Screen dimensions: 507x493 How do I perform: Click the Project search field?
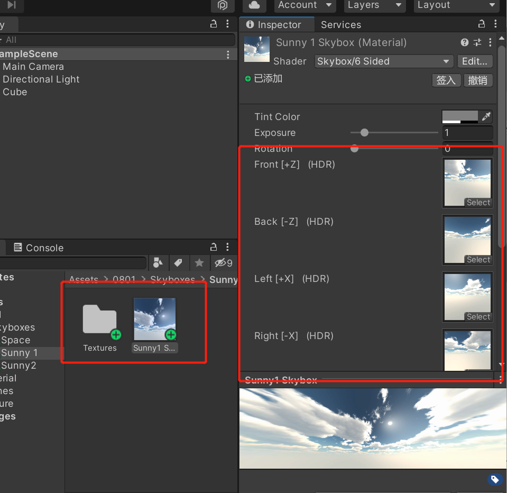click(x=73, y=263)
